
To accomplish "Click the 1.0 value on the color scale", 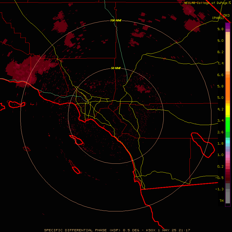I will point(220,155).
